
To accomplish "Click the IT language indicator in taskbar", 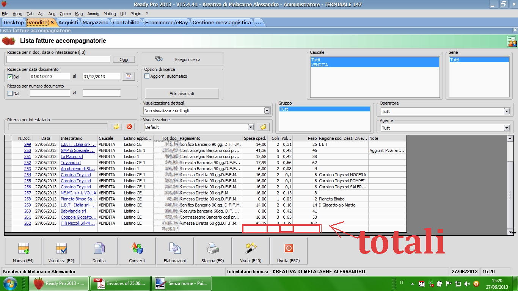I will 402,283.
